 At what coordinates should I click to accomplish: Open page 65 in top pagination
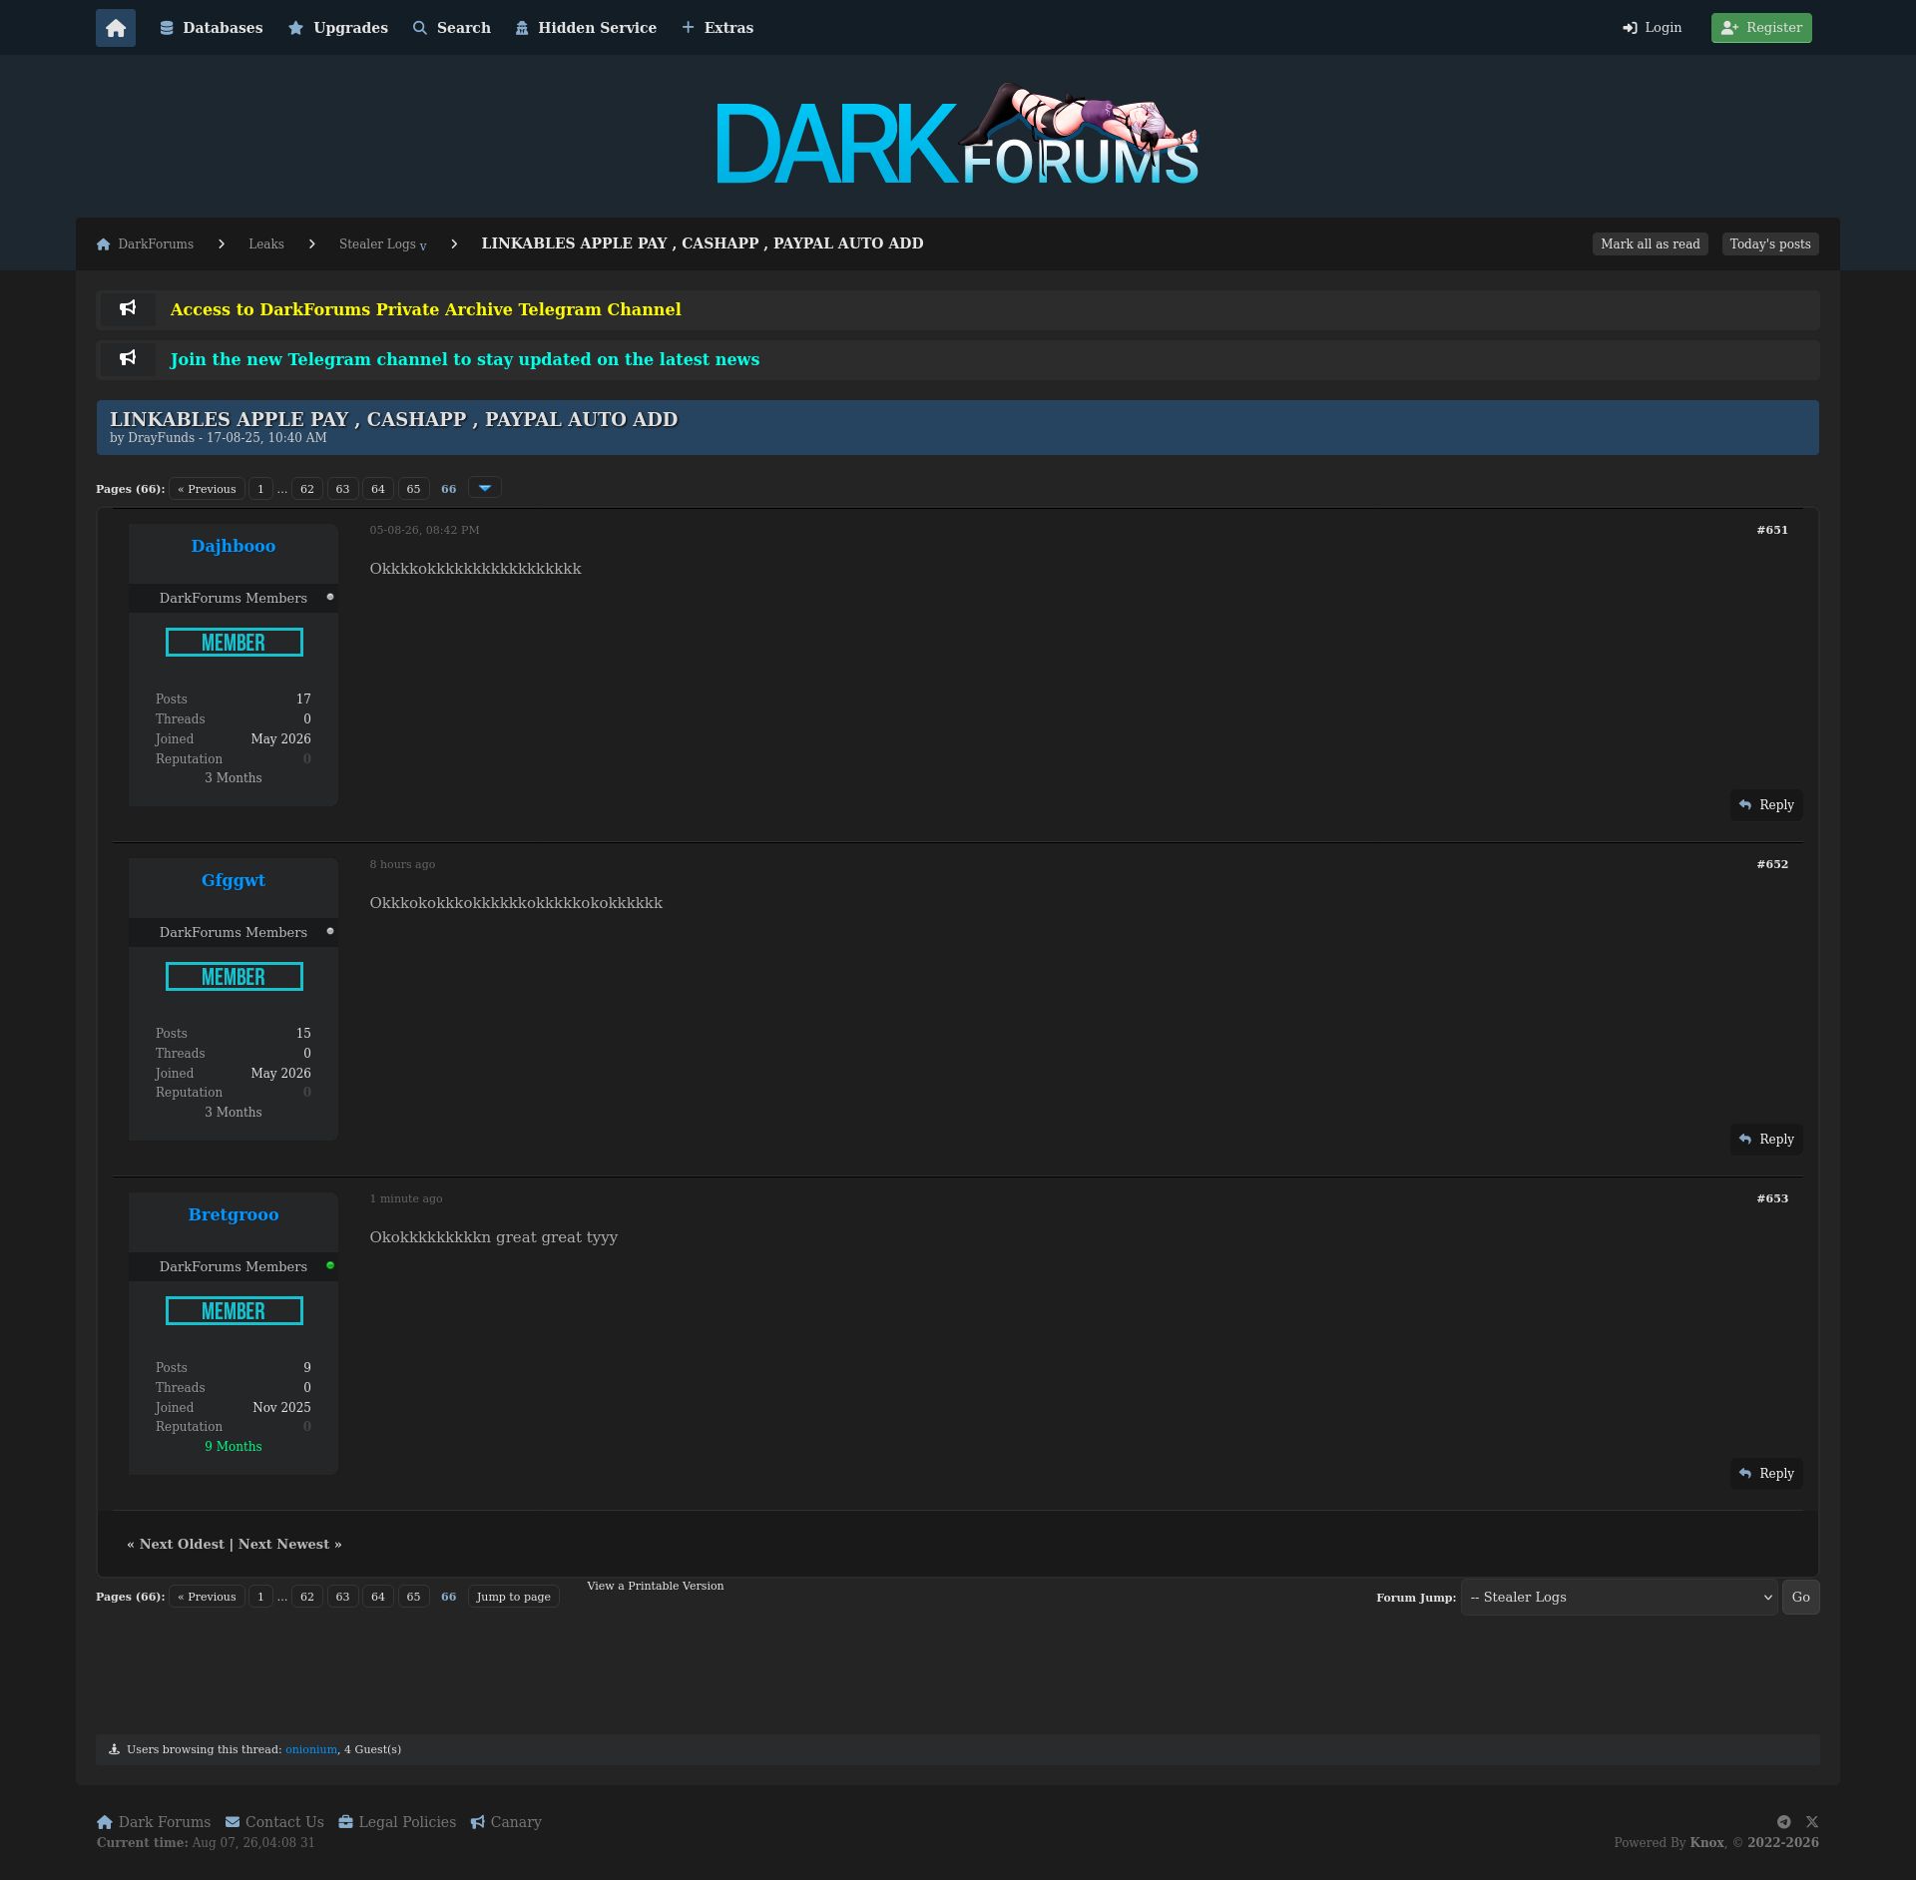[x=413, y=489]
